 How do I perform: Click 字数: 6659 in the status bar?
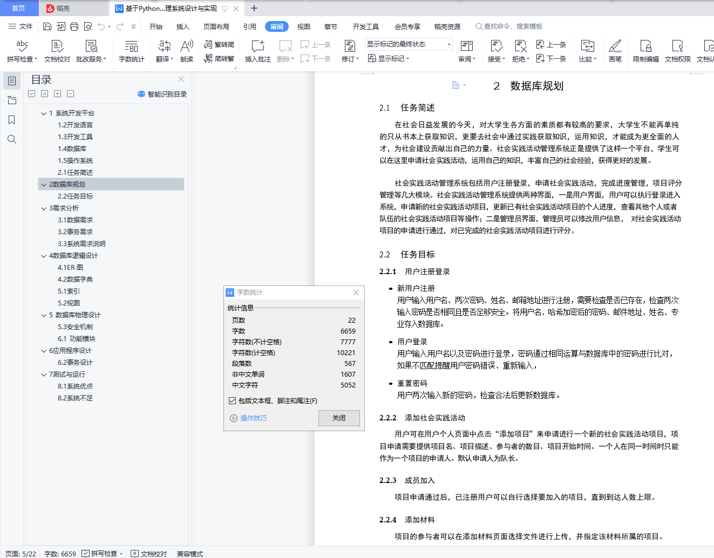coord(60,554)
